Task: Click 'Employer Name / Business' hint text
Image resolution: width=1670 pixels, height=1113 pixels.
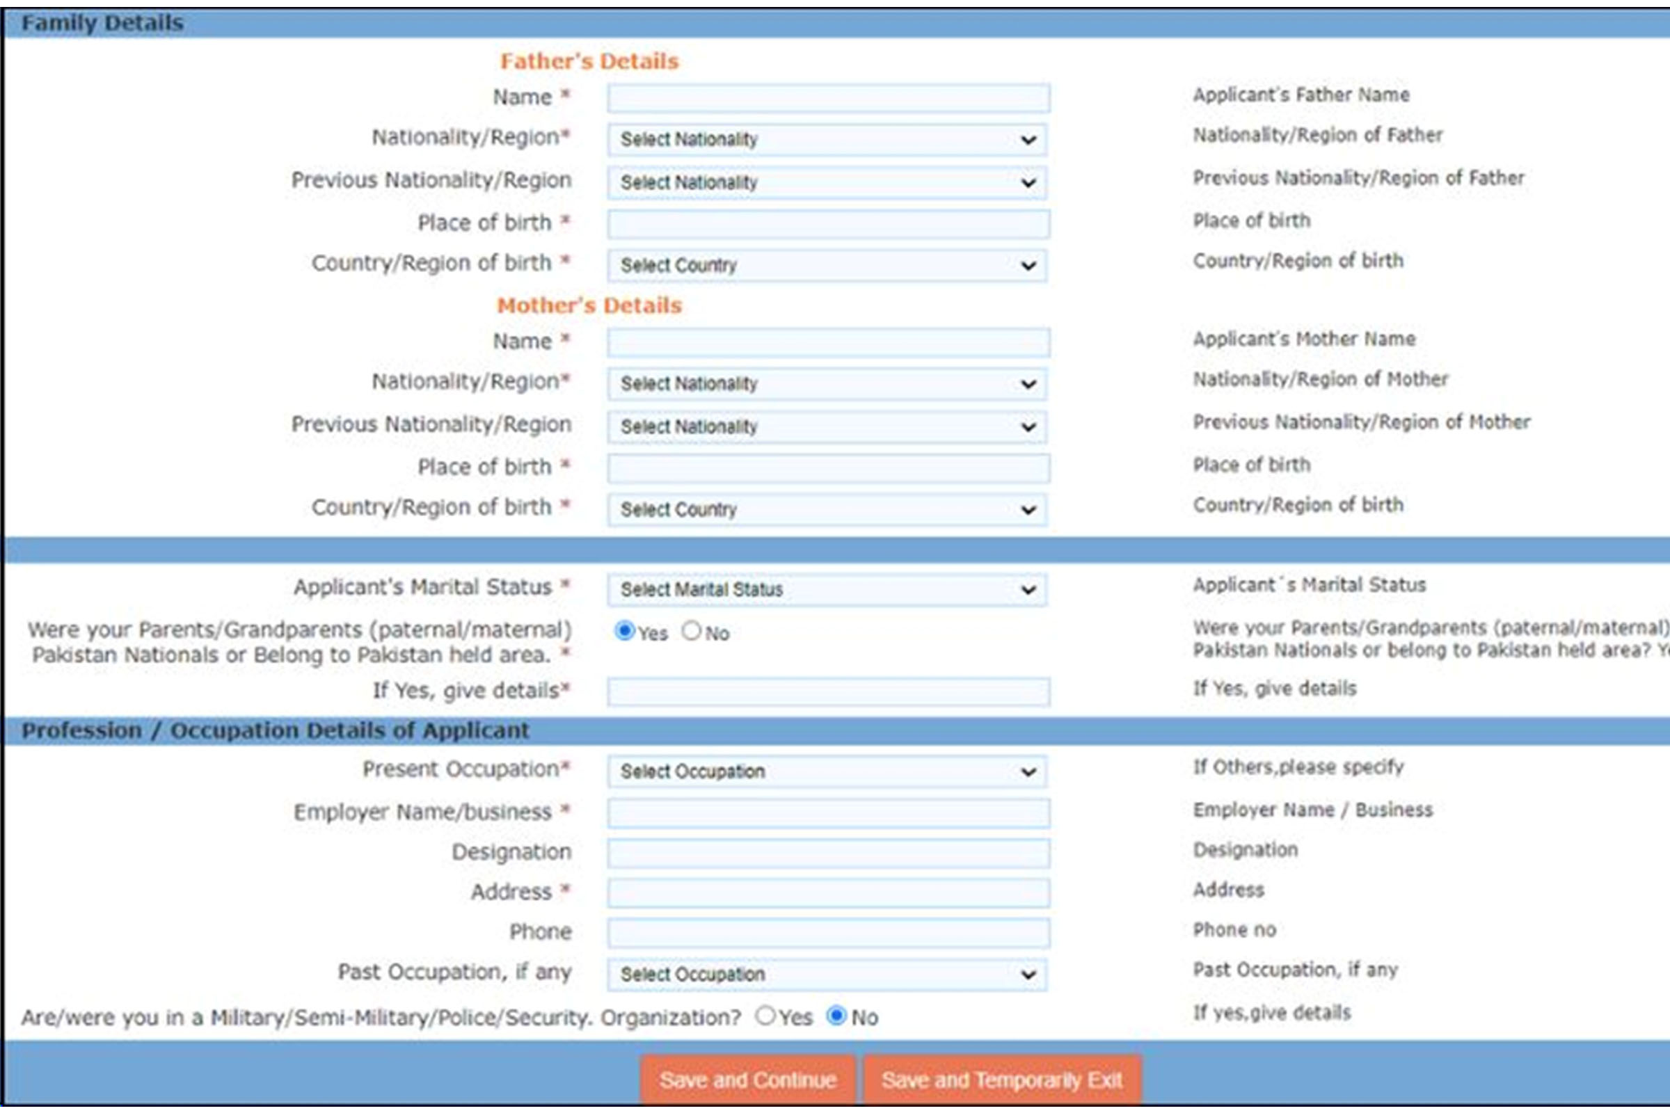Action: pyautogui.click(x=1312, y=810)
